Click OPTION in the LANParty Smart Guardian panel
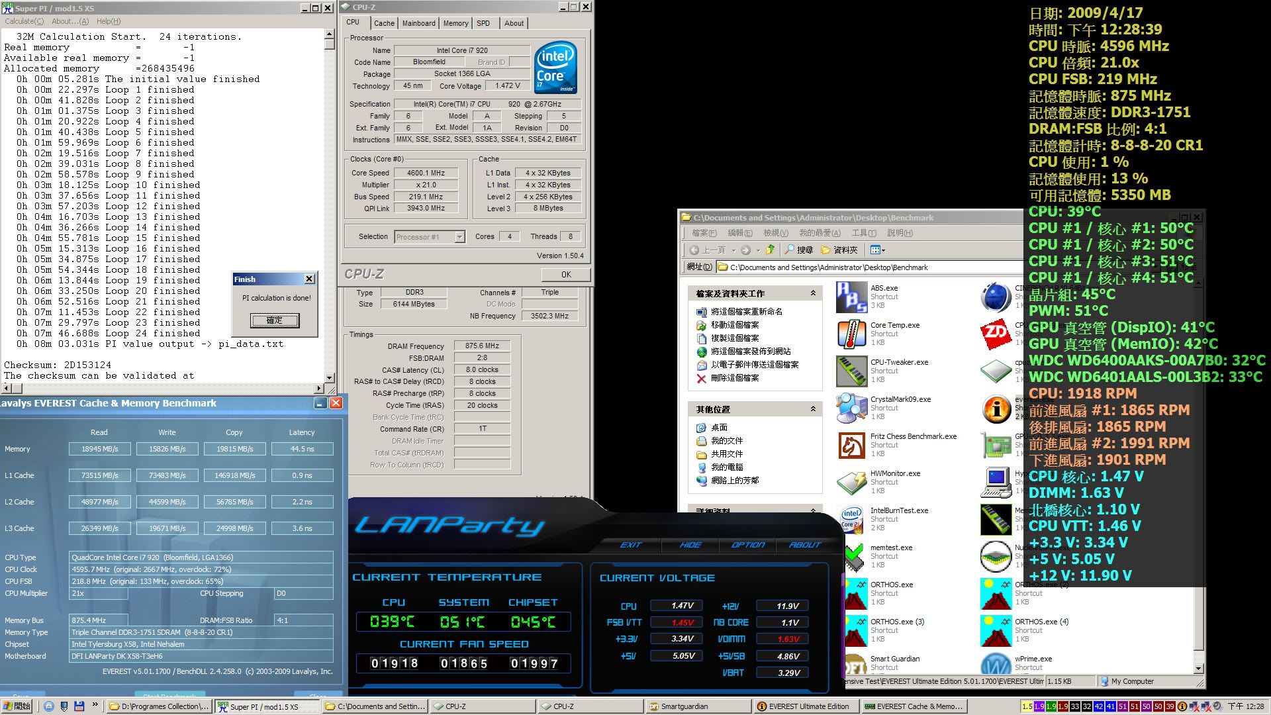1271x715 pixels. (x=747, y=544)
